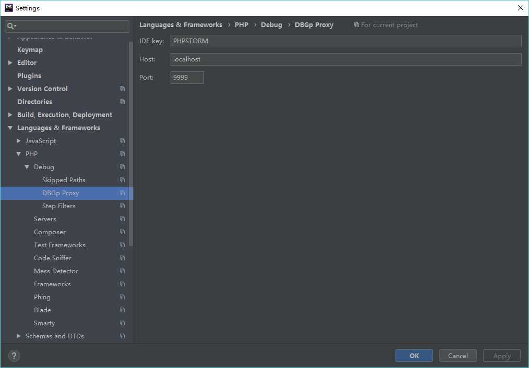The width and height of the screenshot is (529, 368).
Task: Open the Plugins settings page
Action: click(x=29, y=76)
